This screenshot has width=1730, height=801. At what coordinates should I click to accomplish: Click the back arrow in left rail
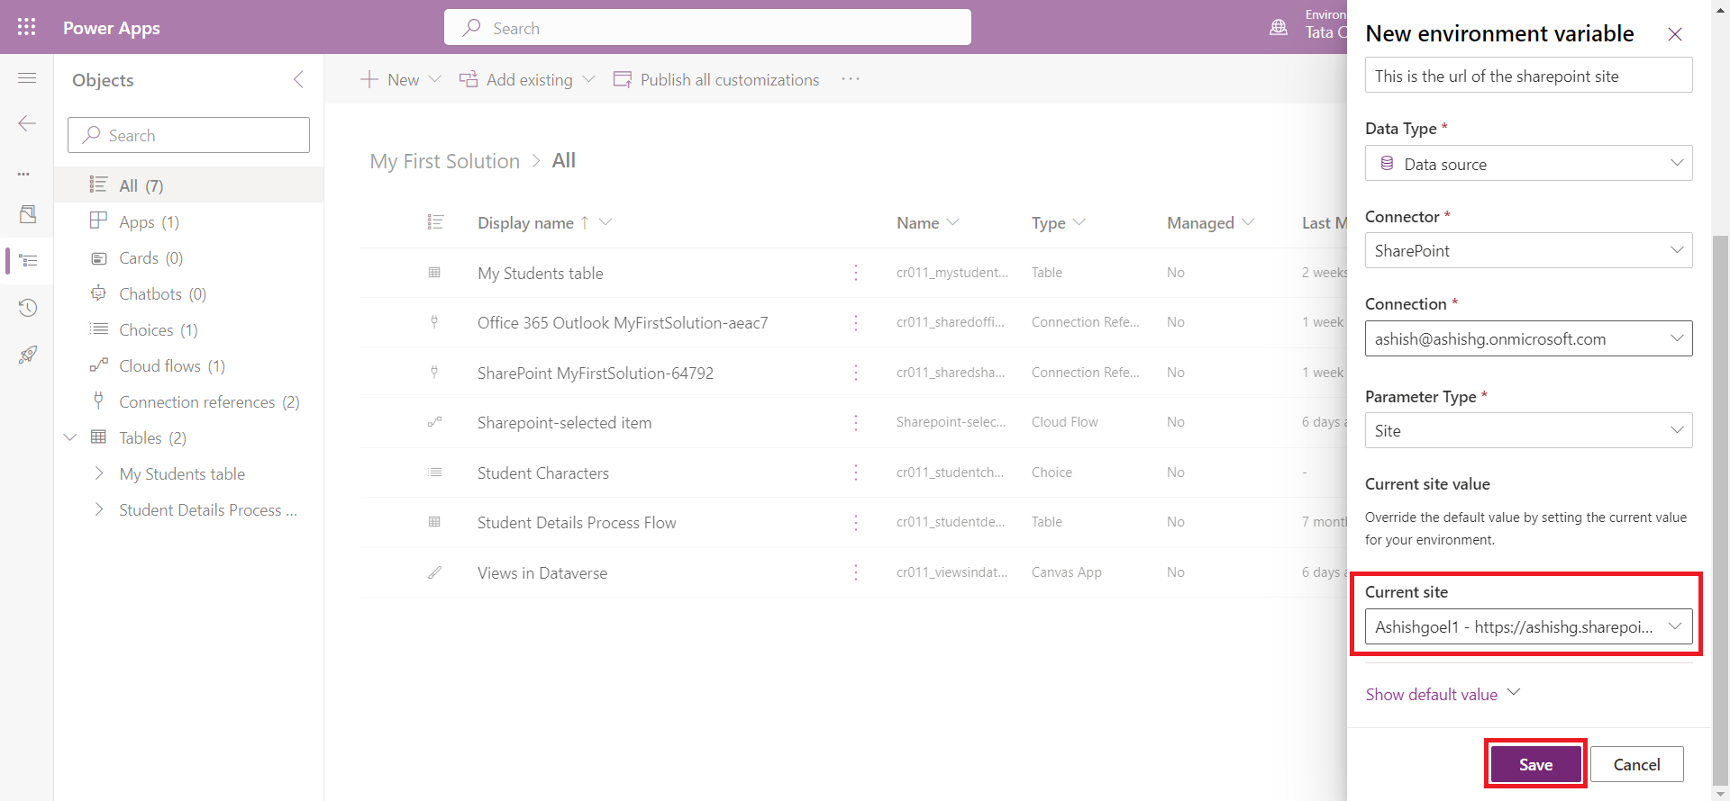click(x=27, y=123)
